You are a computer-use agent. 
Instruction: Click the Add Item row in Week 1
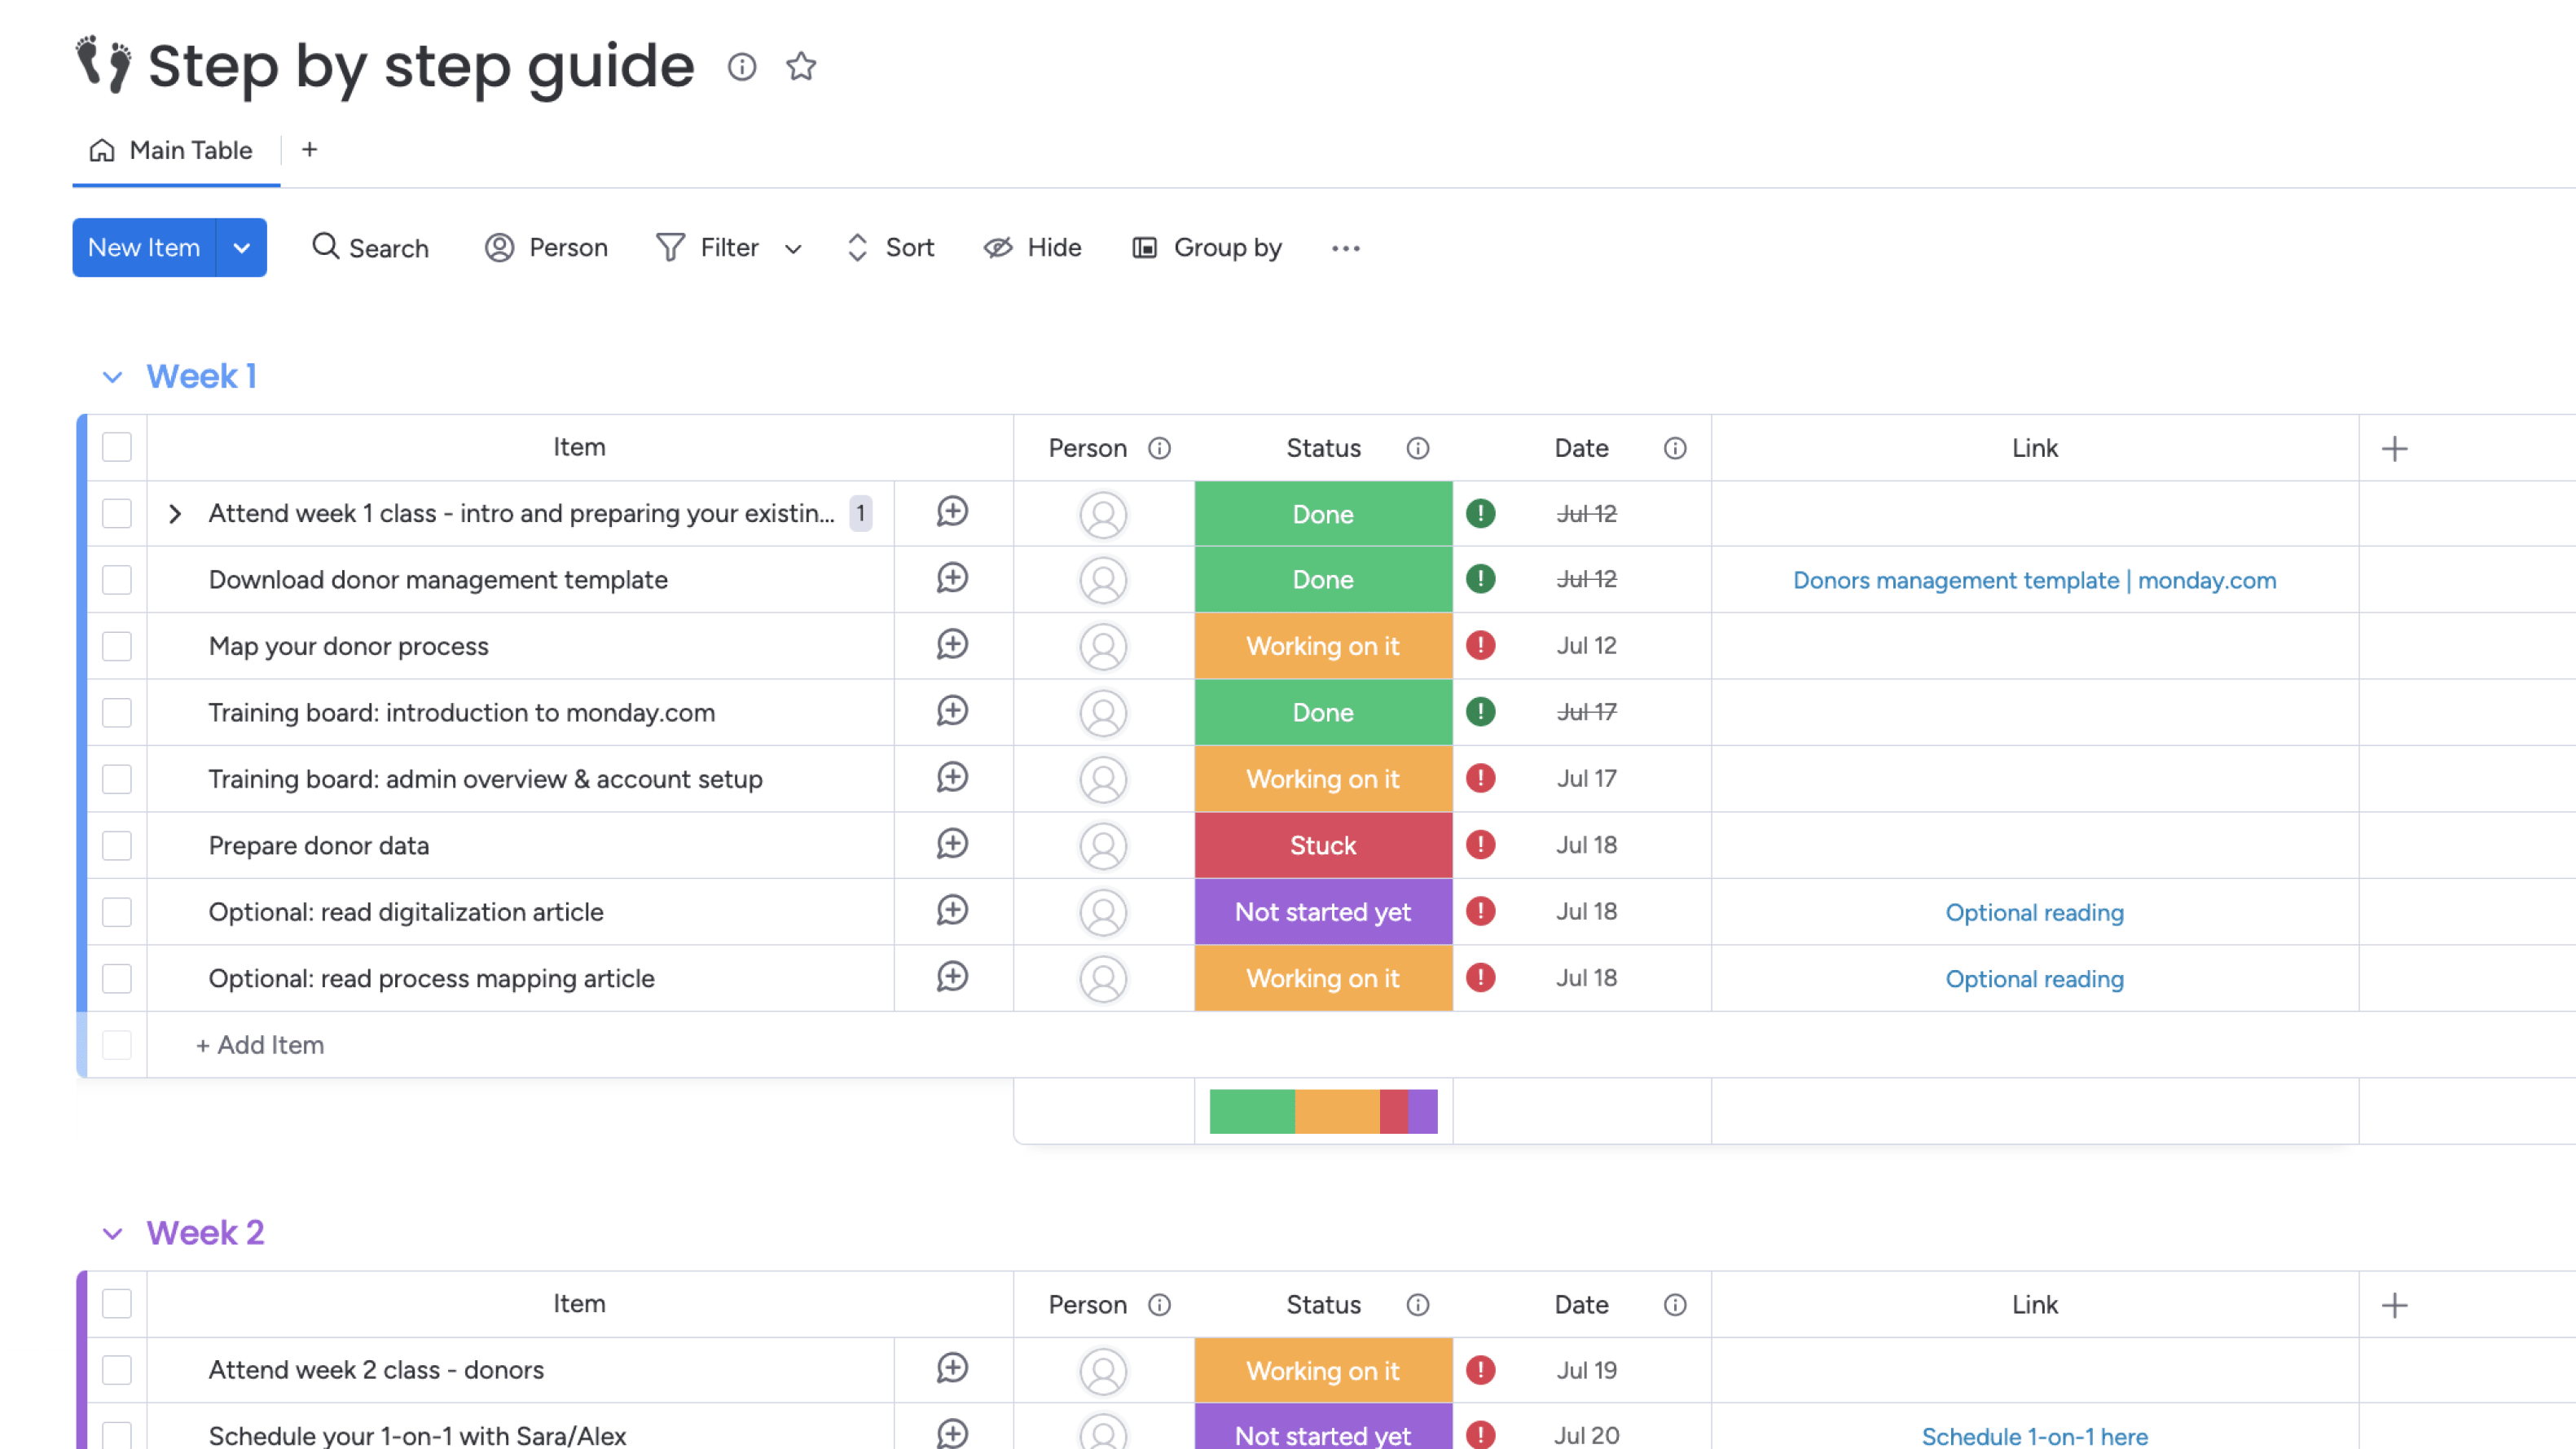[260, 1045]
